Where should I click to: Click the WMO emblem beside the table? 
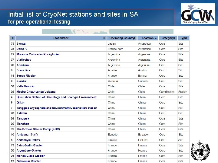tap(200, 150)
